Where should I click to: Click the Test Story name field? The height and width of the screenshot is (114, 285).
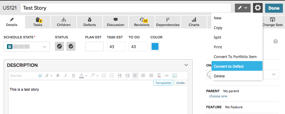pyautogui.click(x=126, y=8)
